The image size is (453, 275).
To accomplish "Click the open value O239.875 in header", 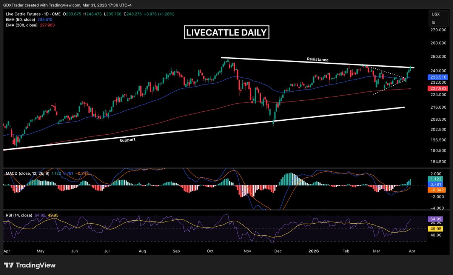I will [72, 14].
